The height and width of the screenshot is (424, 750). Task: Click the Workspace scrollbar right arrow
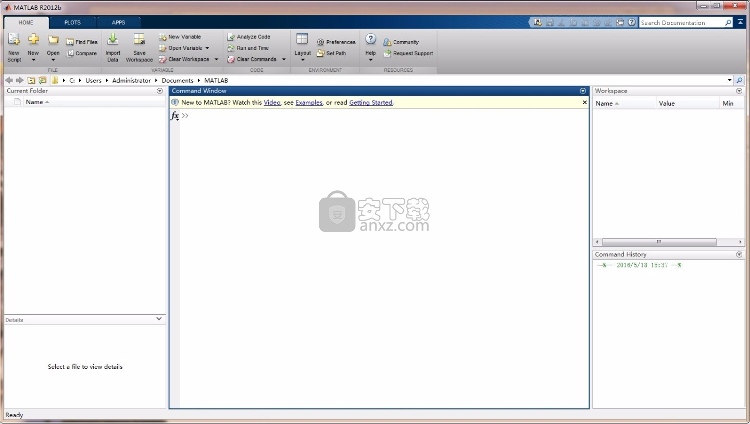tap(740, 242)
